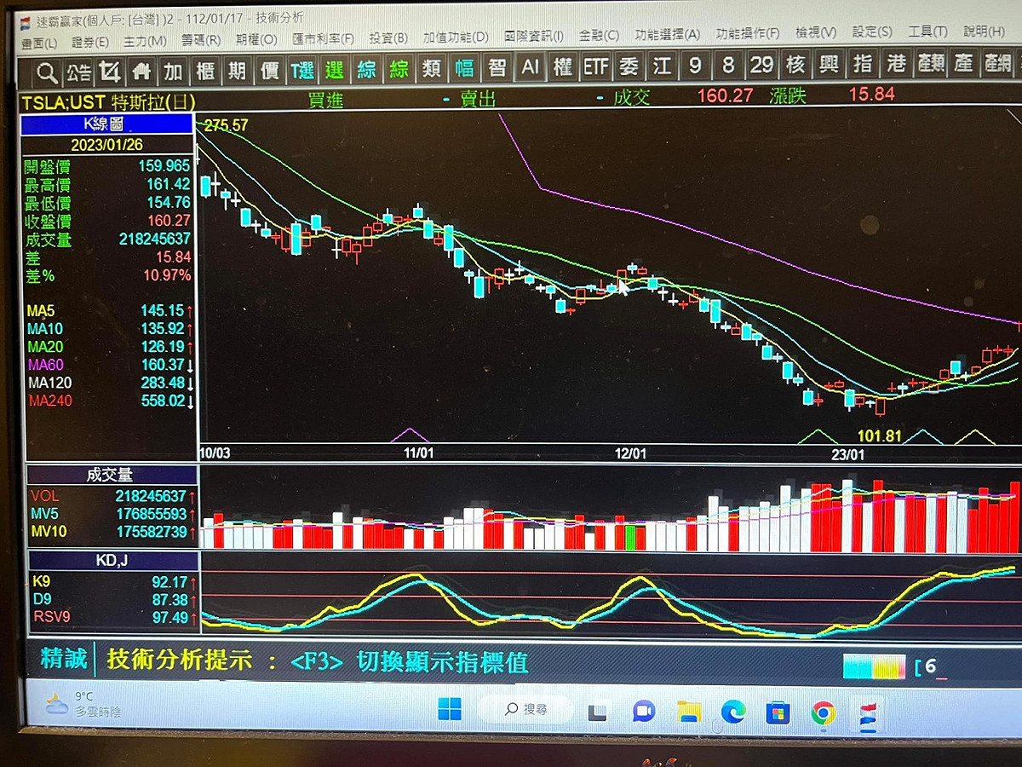The width and height of the screenshot is (1022, 767).
Task: Click the K9 value 92.17
Action: tap(169, 582)
